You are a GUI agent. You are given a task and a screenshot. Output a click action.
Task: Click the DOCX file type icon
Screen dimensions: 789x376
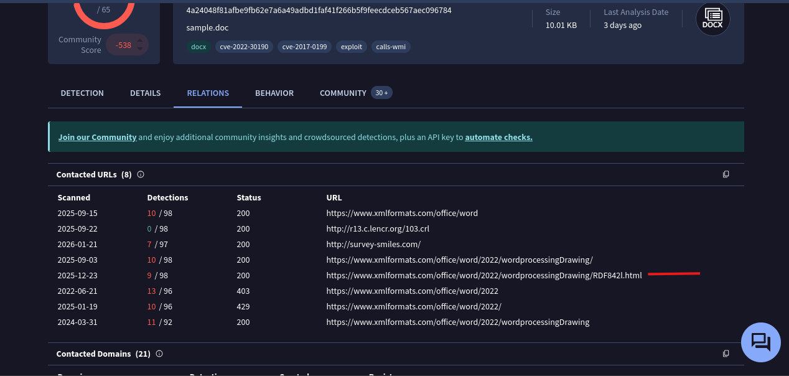[x=712, y=19]
